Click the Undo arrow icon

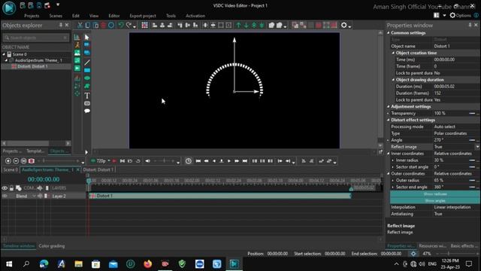pos(121,25)
